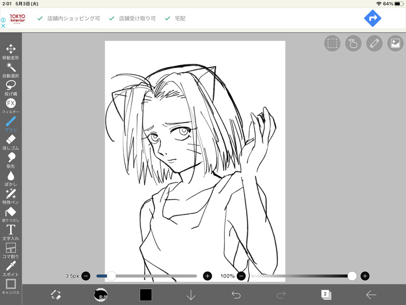Increase opacity with plus button
This screenshot has height=305, width=406.
(365, 276)
